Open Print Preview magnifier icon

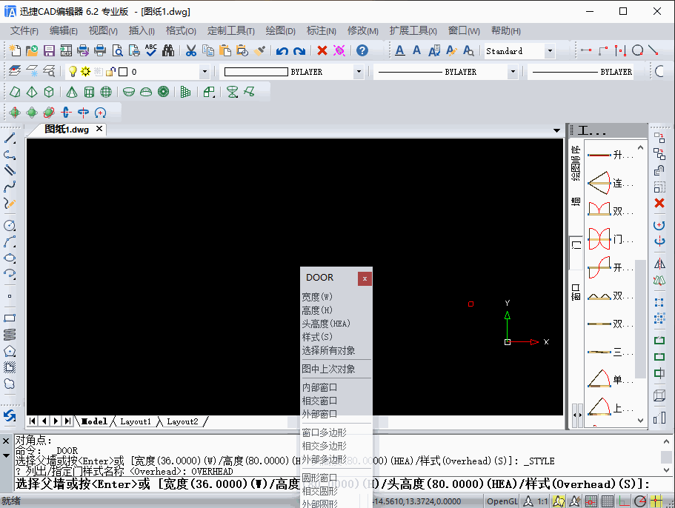[117, 51]
